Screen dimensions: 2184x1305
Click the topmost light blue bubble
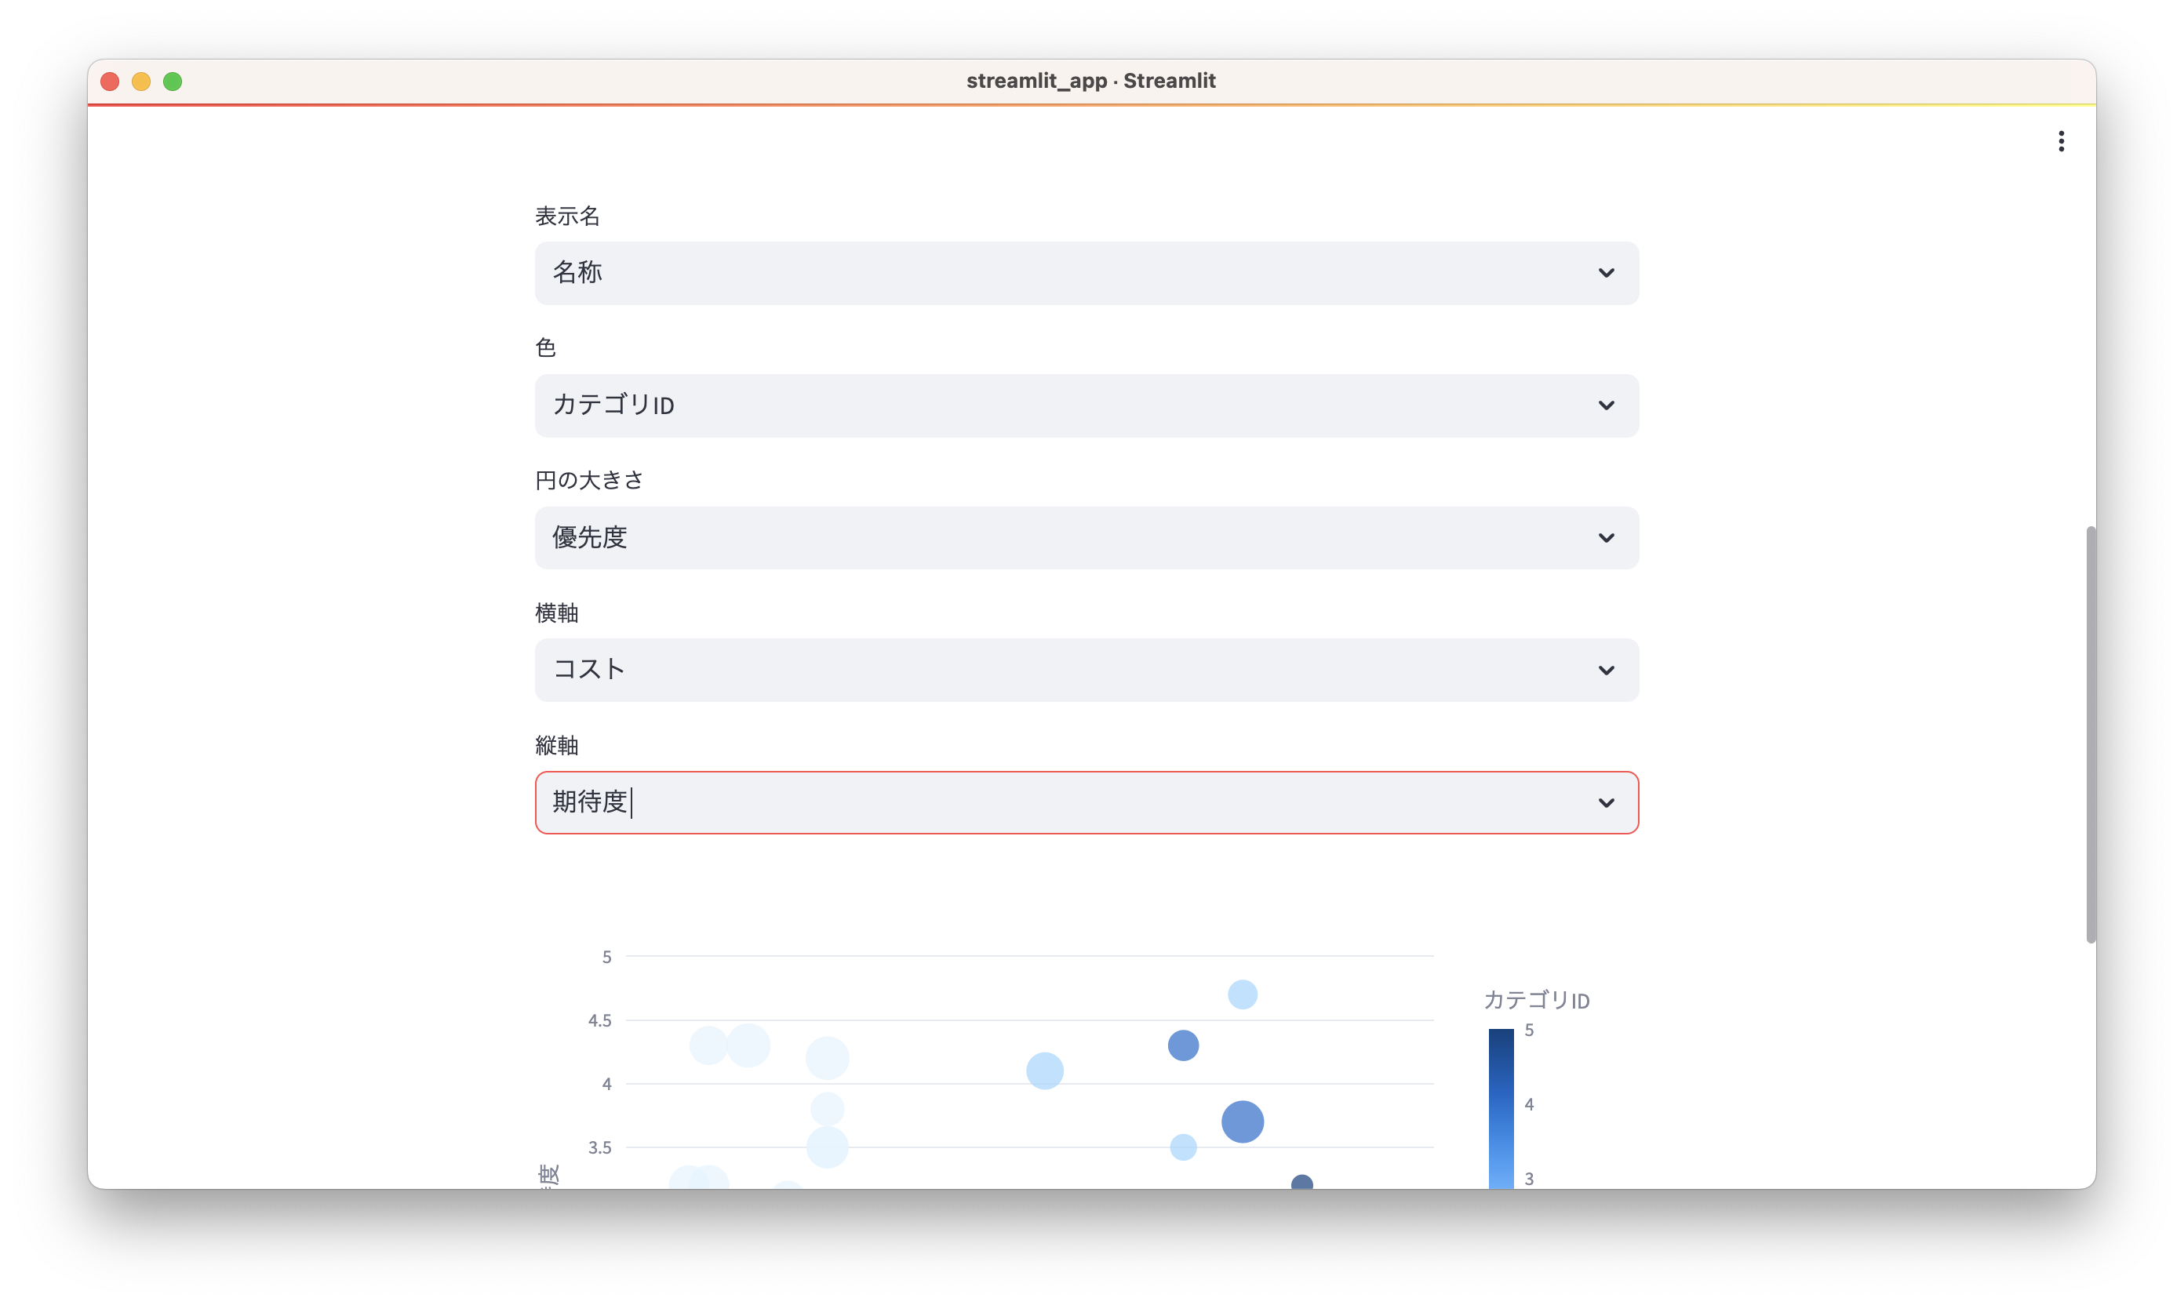[x=1242, y=994]
